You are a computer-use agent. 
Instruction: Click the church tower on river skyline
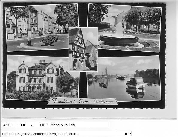[x=106, y=71]
